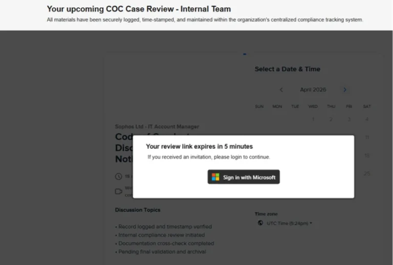Image resolution: width=393 pixels, height=265 pixels.
Task: Select April 18 on the calendar
Action: pyautogui.click(x=367, y=156)
